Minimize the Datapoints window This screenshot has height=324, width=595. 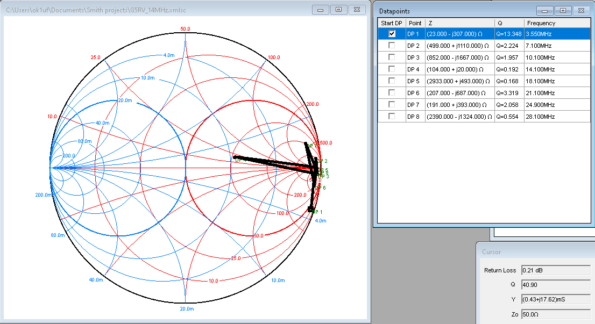pos(546,11)
